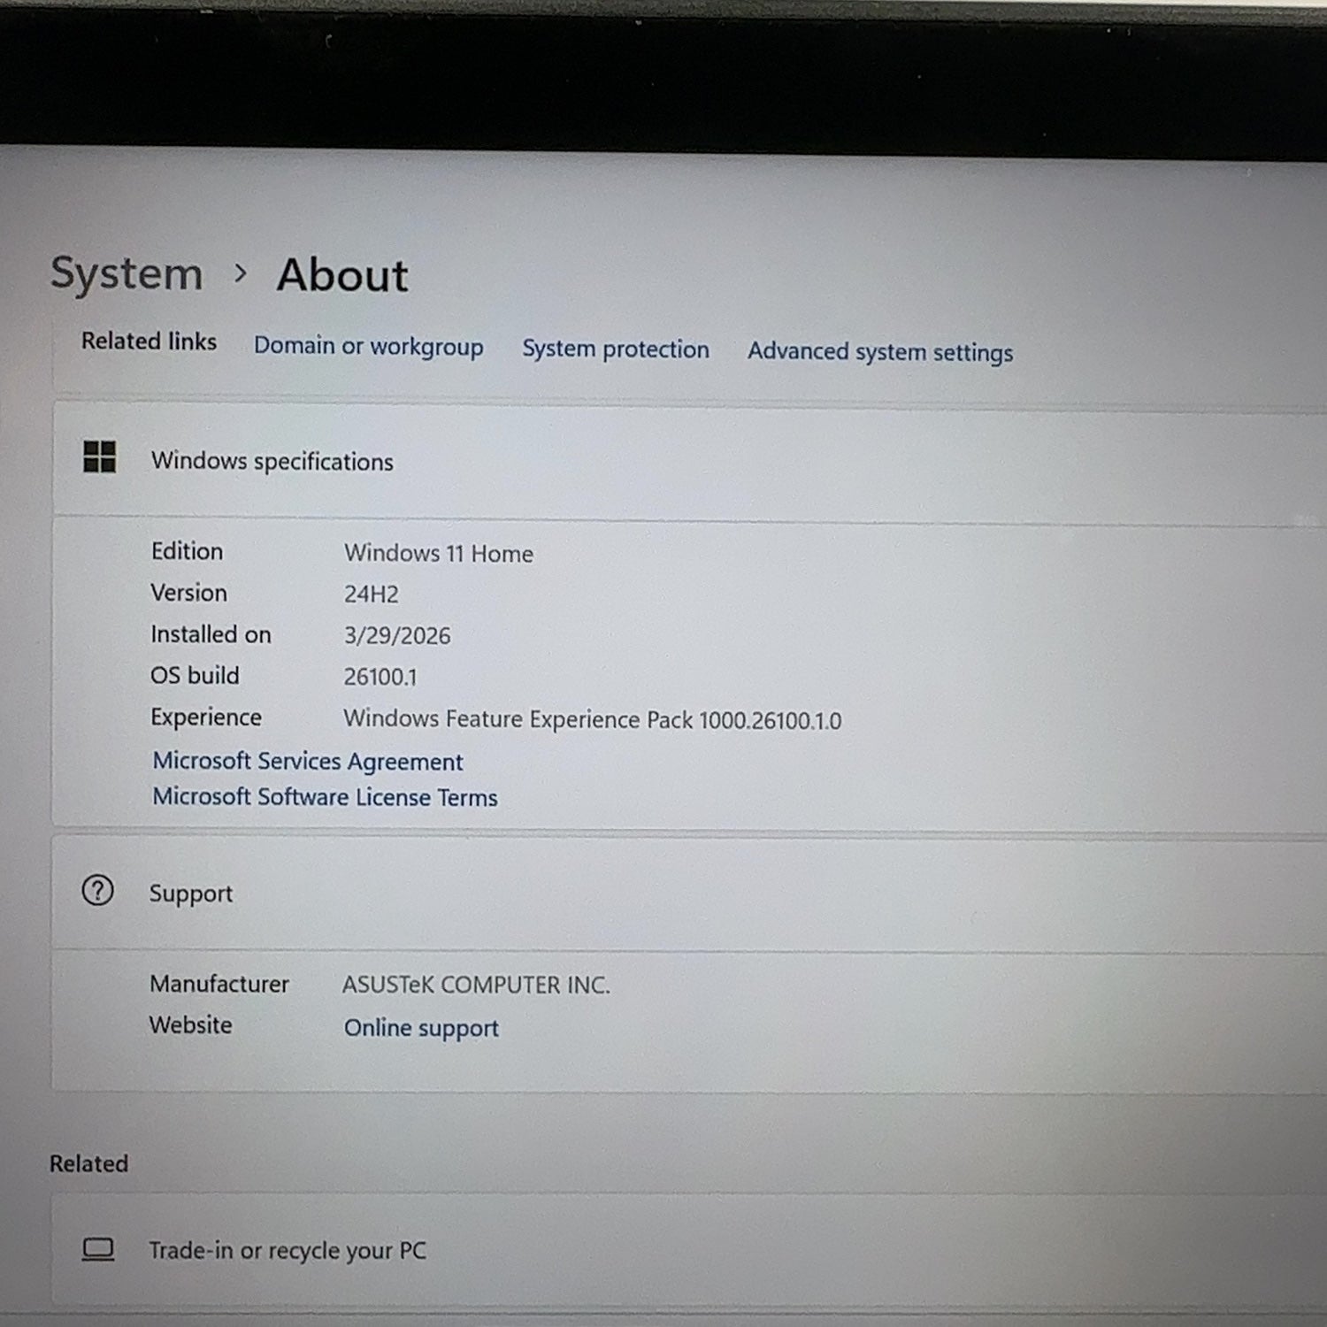1327x1327 pixels.
Task: Click the laptop icon for Trade-in or recycle
Action: coord(98,1249)
